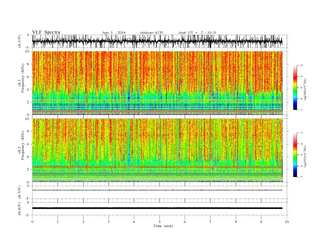Viewport: 323px width, 249px height.
Task: Click the 8 kHz tick label on ch.1 spectrogram
Action: point(29,64)
